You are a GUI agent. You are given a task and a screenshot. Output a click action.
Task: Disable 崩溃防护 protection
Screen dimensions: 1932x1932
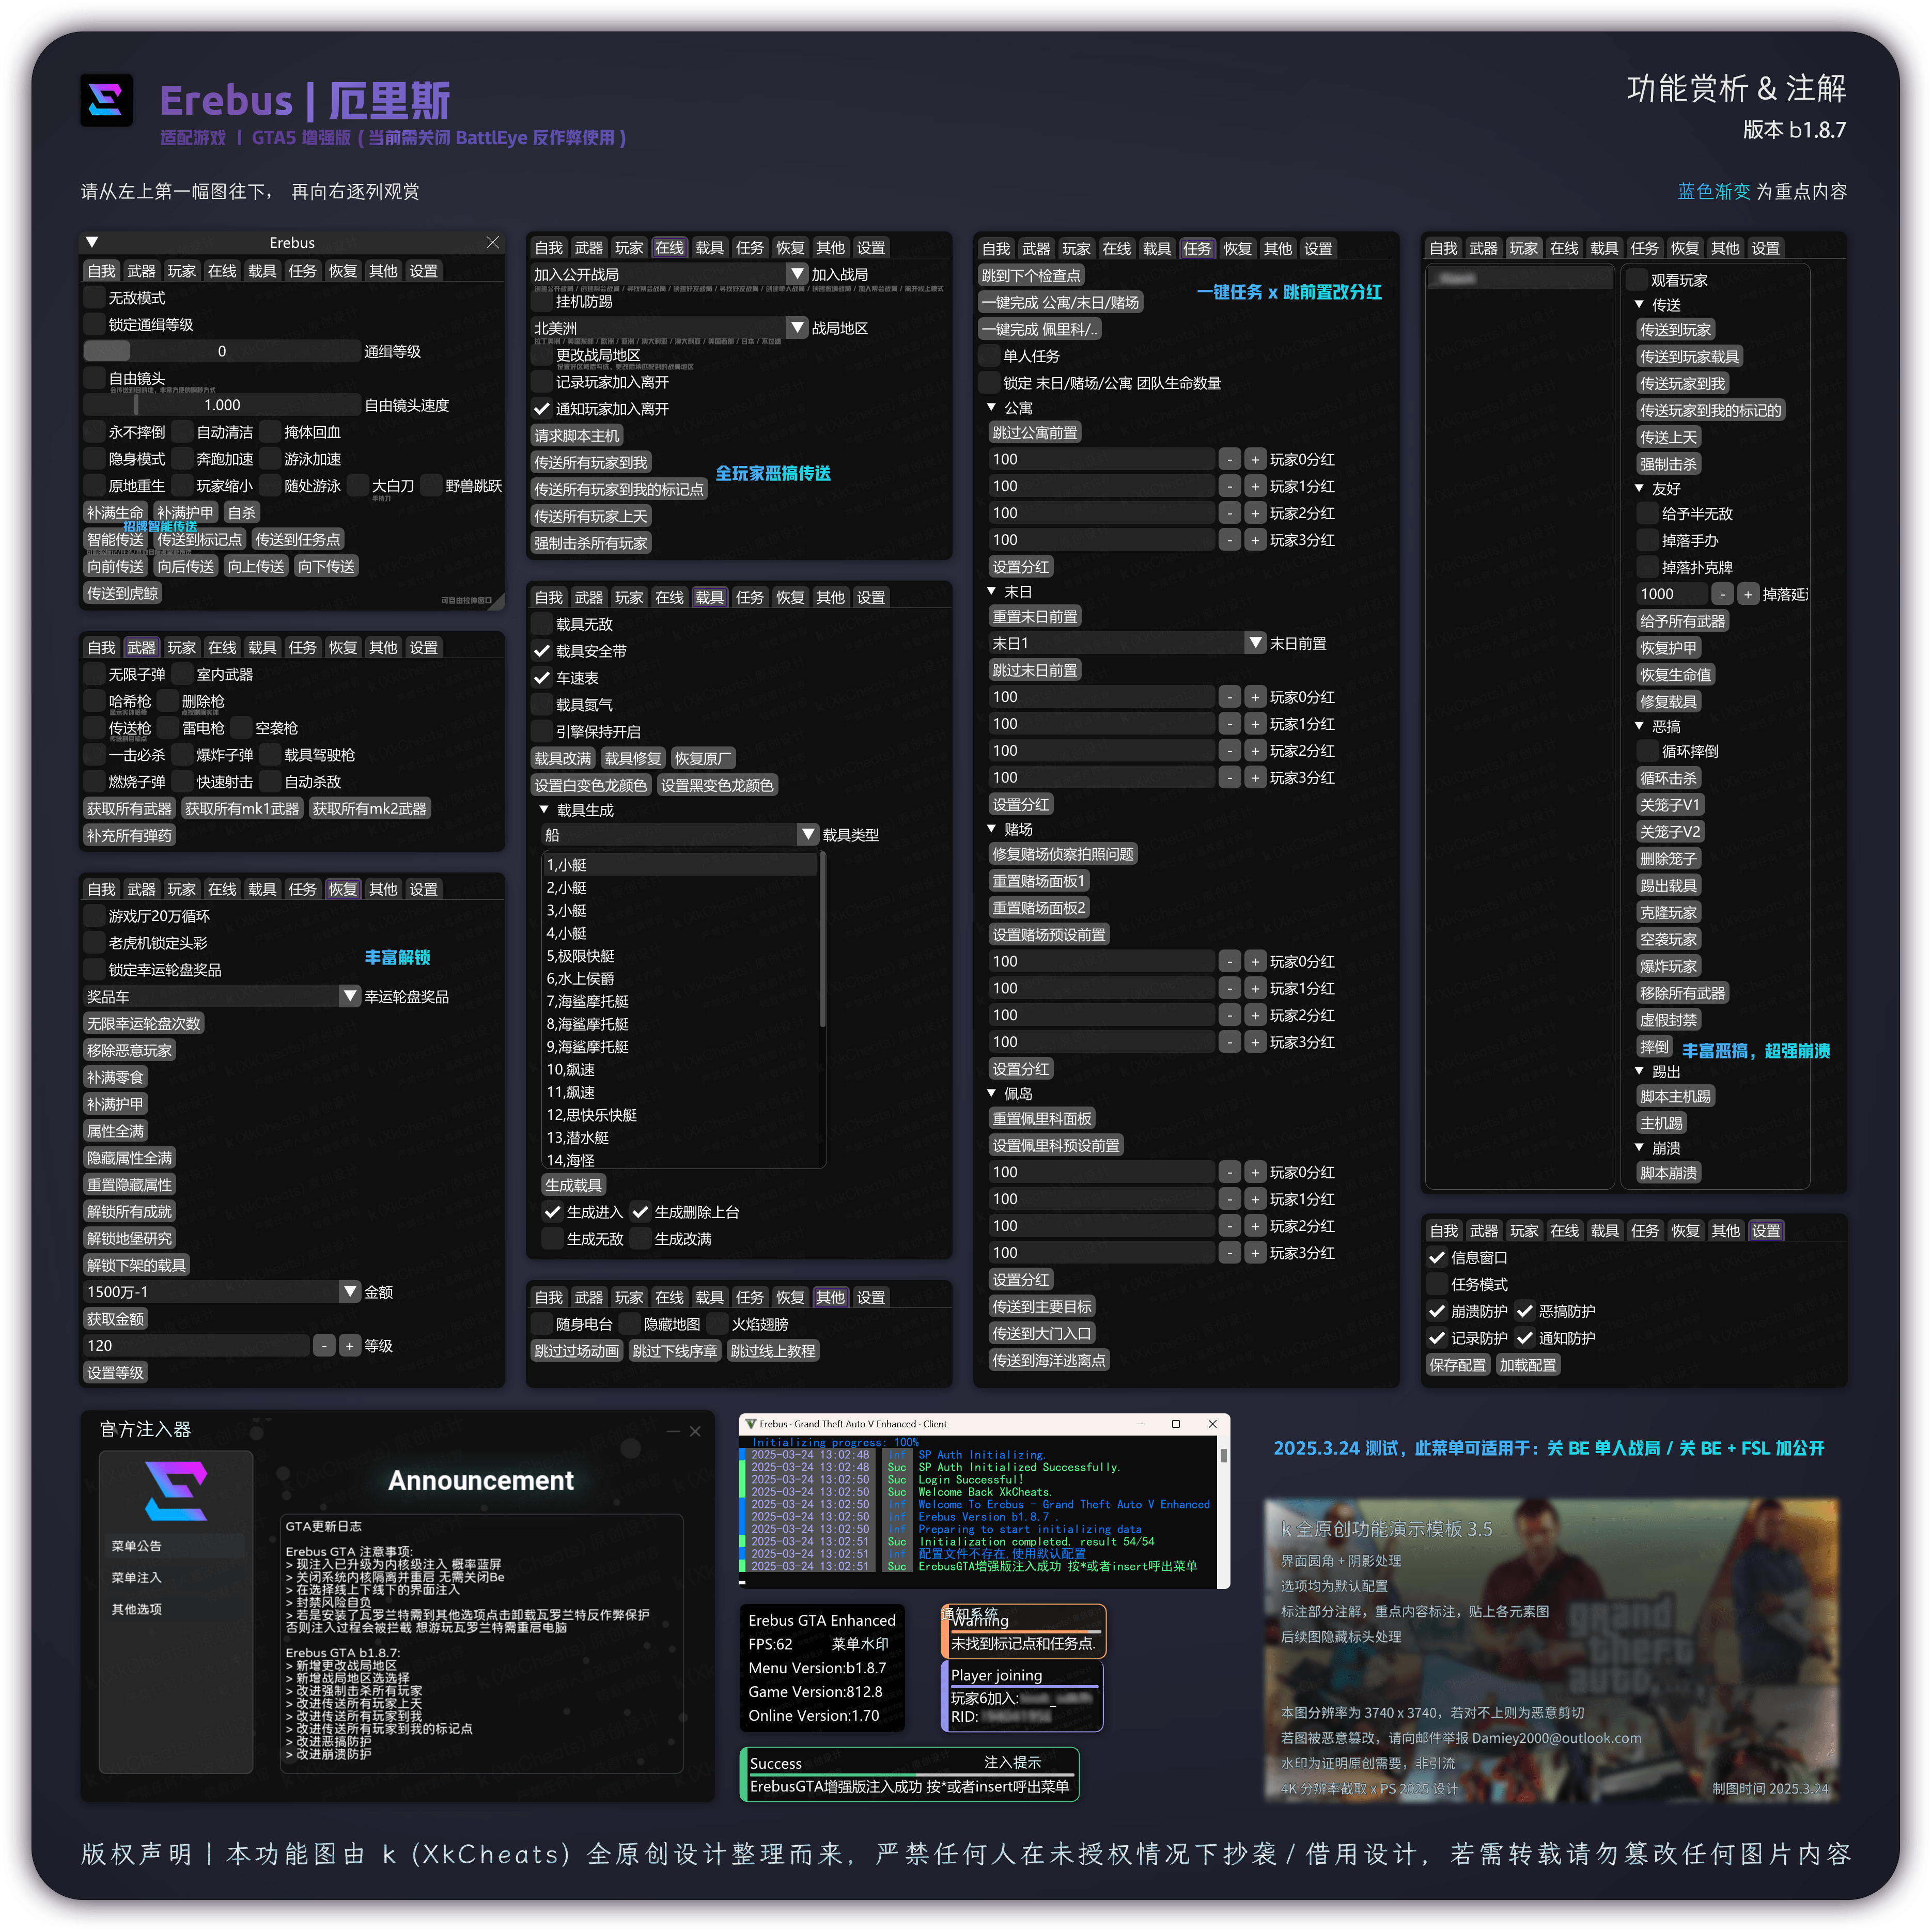point(1437,1311)
